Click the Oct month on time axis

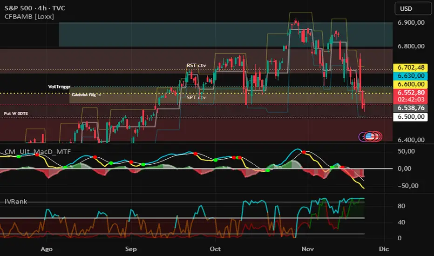215,249
